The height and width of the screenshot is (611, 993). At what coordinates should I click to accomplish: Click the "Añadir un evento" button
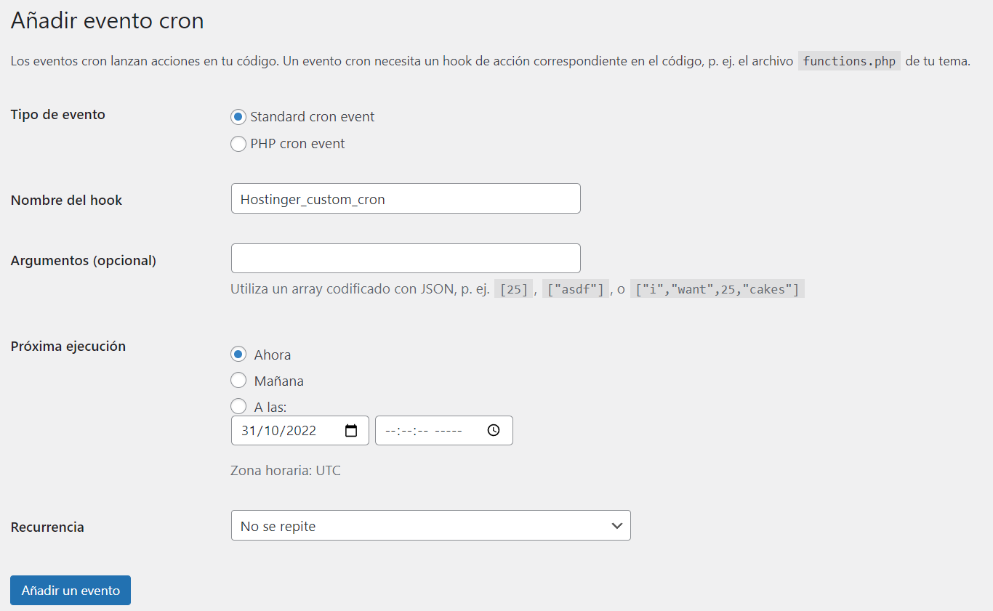point(70,590)
